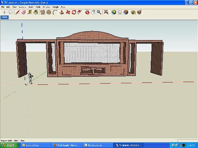Screen dimensions: 198x148
Task: Open the Camera menu
Action: [22, 7]
